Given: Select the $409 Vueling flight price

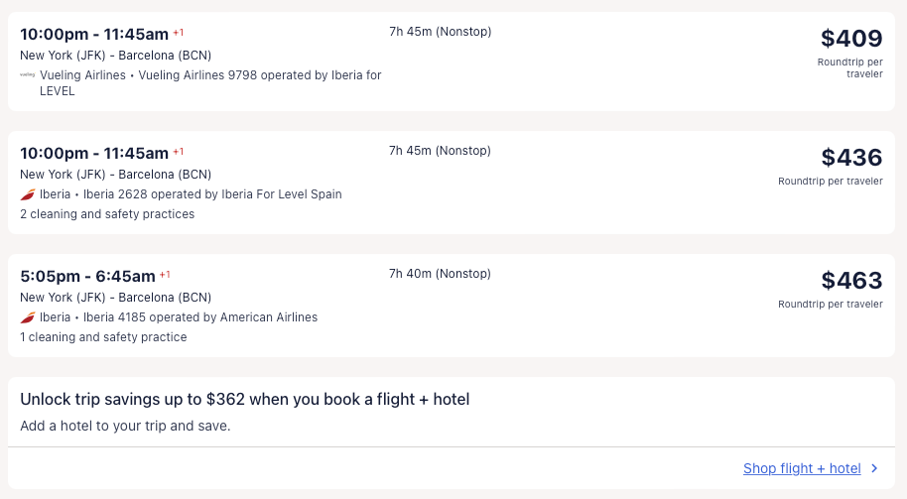Looking at the screenshot, I should click(850, 39).
